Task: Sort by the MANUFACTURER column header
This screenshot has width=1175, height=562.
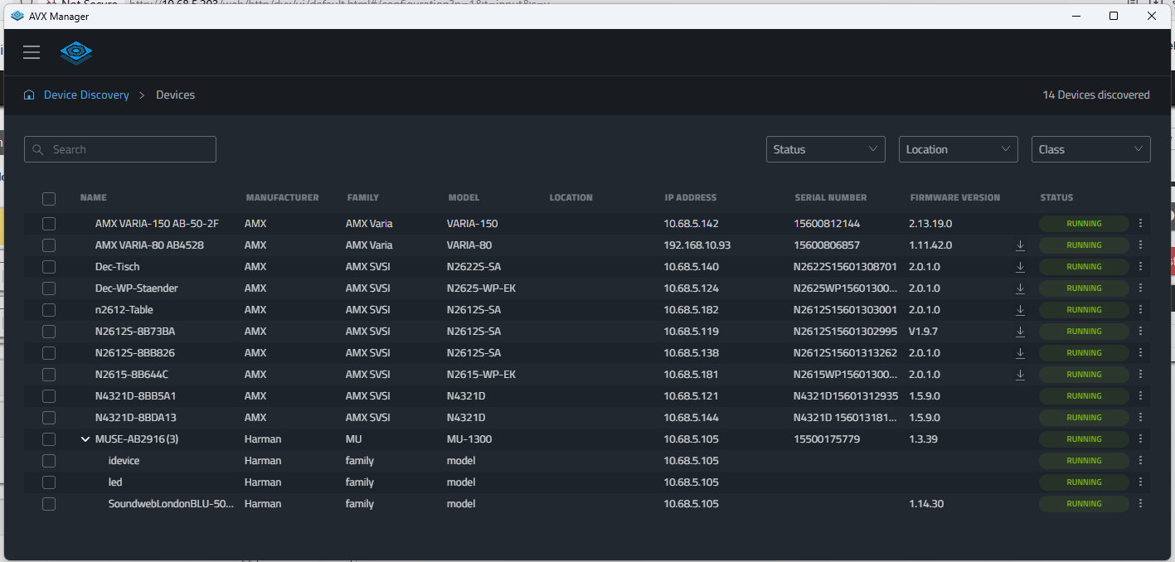Action: click(282, 198)
